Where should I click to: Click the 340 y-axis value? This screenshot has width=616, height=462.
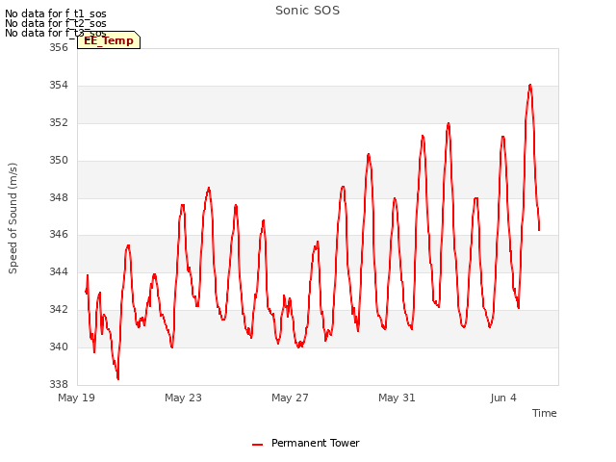click(x=59, y=346)
